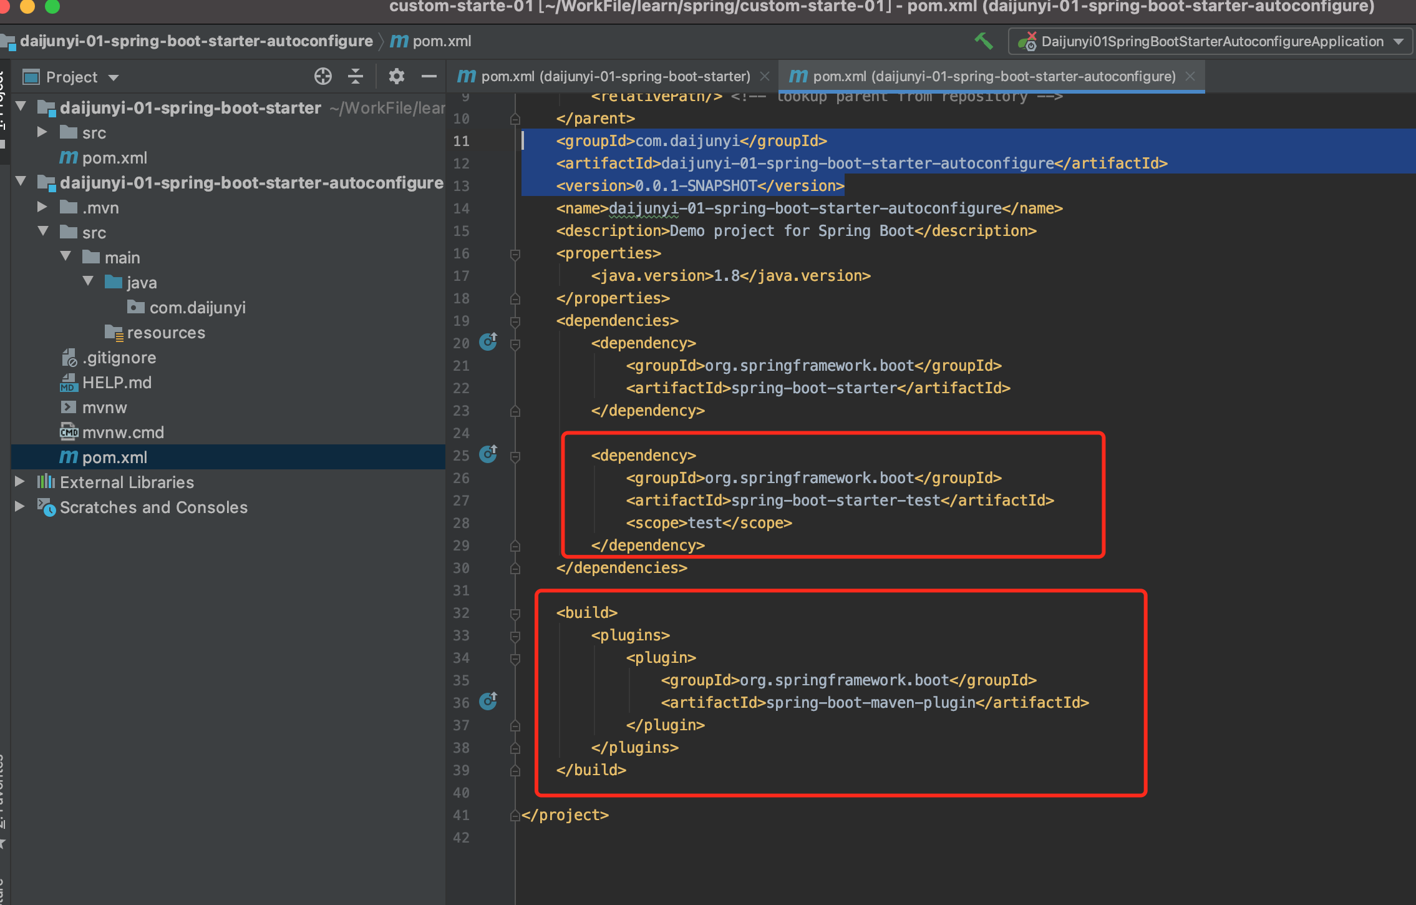Click line number 24 in gutter
Image resolution: width=1416 pixels, height=905 pixels.
(x=461, y=433)
